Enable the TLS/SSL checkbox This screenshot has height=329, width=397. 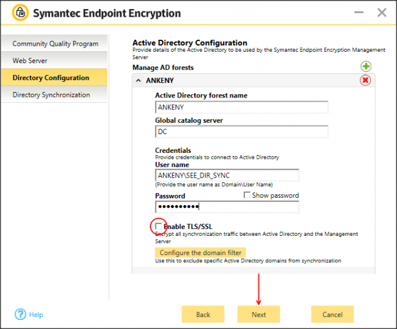[x=158, y=226]
